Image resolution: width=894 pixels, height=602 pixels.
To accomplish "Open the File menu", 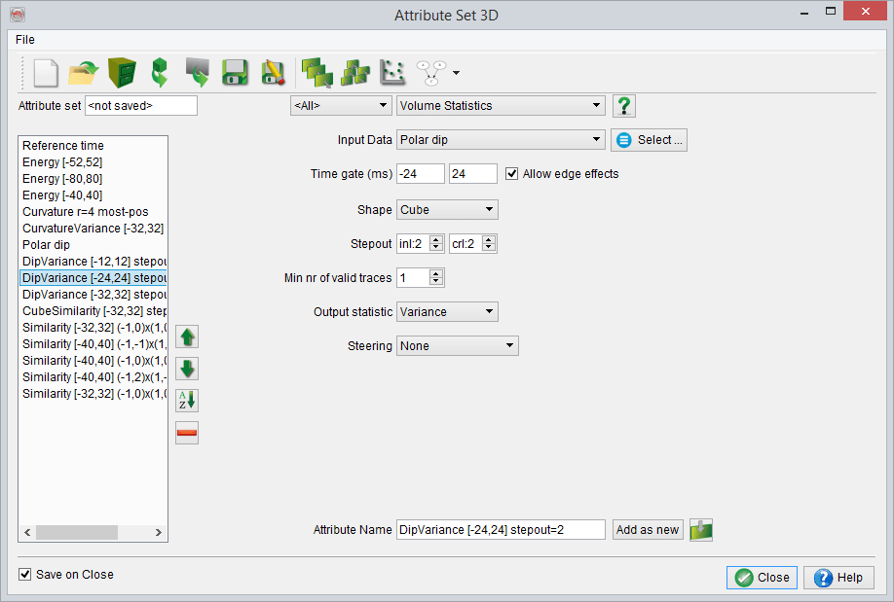I will [25, 40].
